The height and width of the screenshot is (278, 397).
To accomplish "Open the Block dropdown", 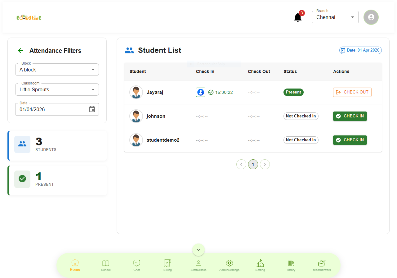I will (x=57, y=70).
